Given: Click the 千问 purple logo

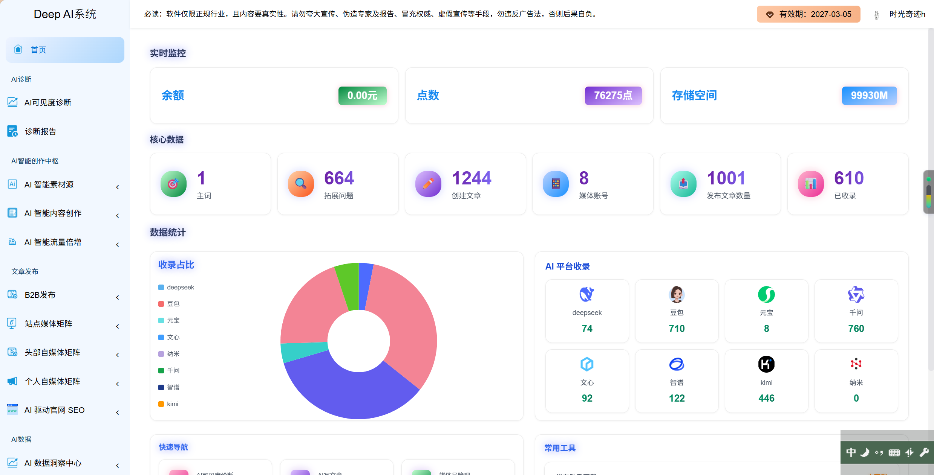Looking at the screenshot, I should [856, 294].
